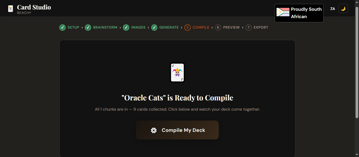Click the Card Studio joker logo in header
The width and height of the screenshot is (359, 157).
[x=11, y=9]
